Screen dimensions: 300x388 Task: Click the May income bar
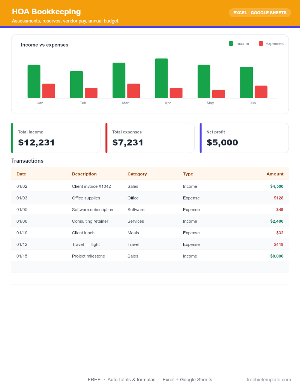(204, 81)
